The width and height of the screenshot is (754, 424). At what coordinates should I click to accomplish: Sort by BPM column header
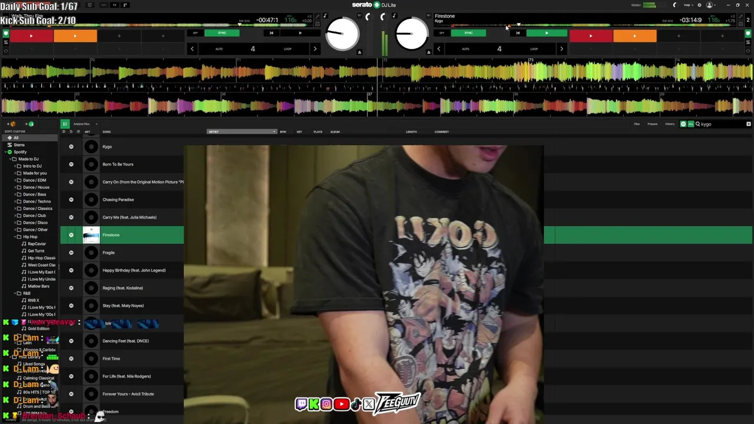(283, 132)
